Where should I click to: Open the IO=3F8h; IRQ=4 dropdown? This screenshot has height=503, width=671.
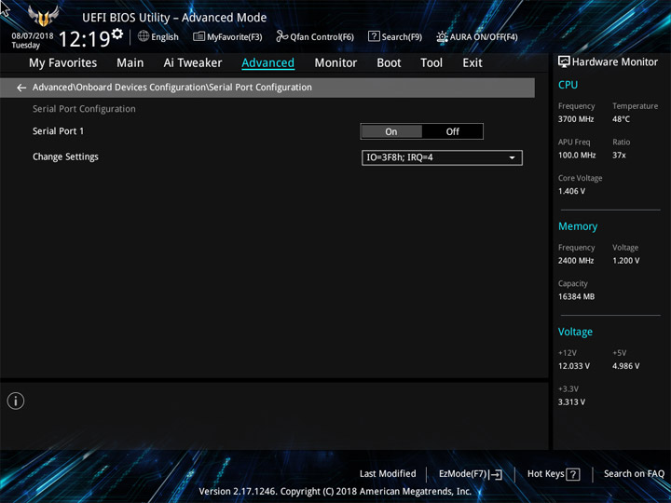[x=442, y=157]
